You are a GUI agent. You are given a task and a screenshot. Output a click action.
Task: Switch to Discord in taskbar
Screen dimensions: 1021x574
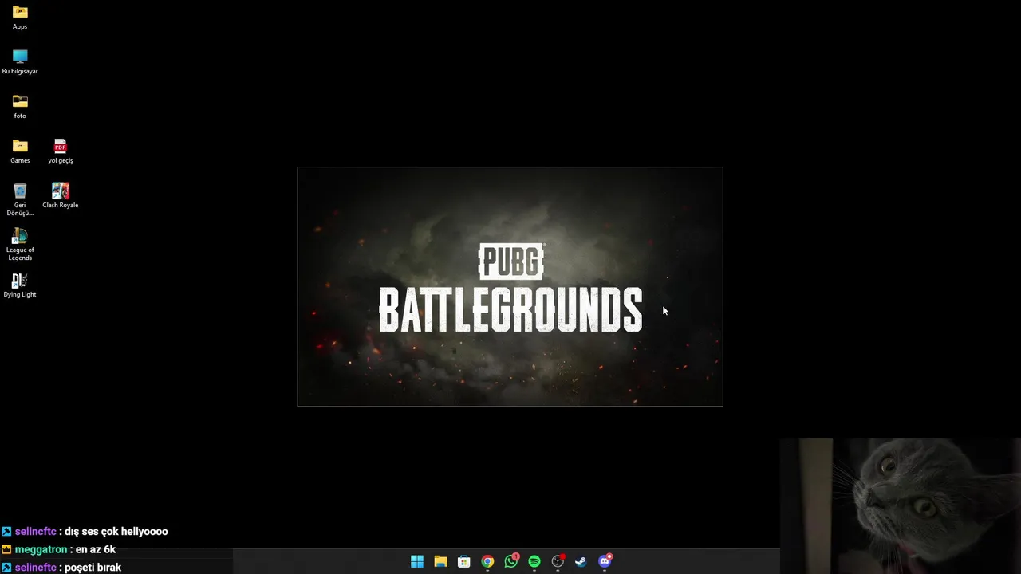605,561
